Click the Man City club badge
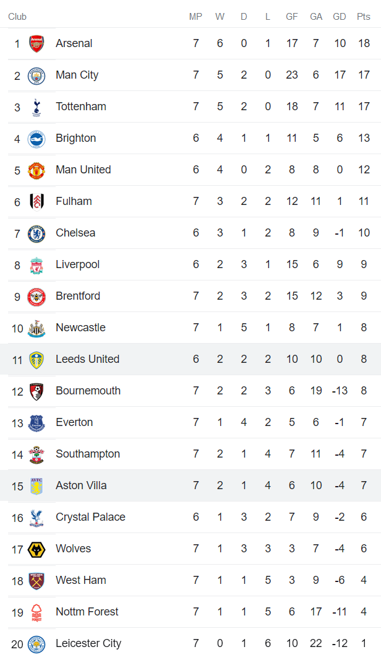 point(36,76)
